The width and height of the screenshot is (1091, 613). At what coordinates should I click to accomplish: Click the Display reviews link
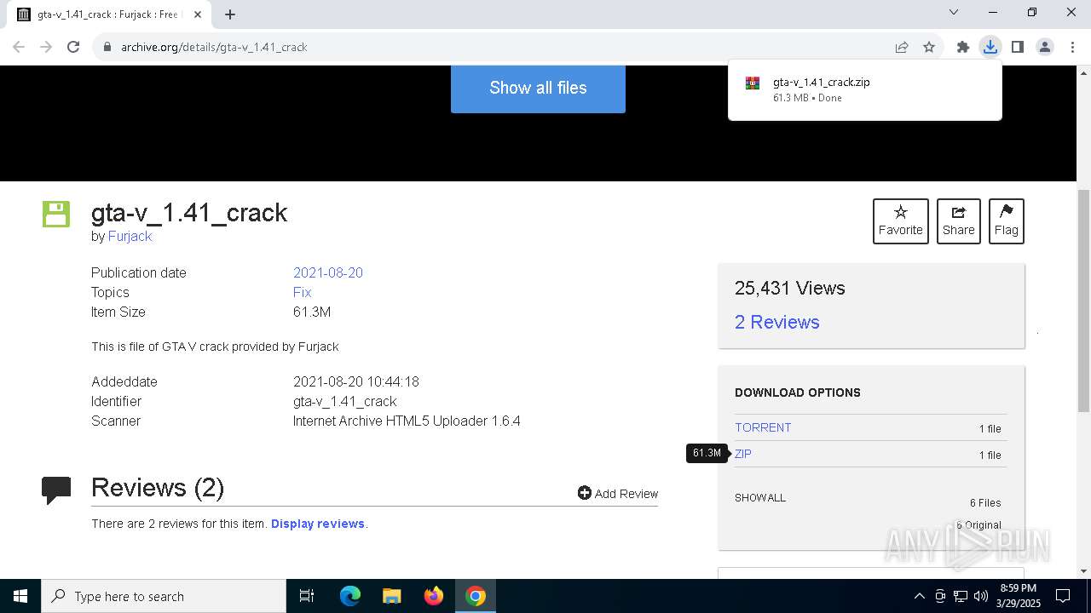(x=318, y=524)
